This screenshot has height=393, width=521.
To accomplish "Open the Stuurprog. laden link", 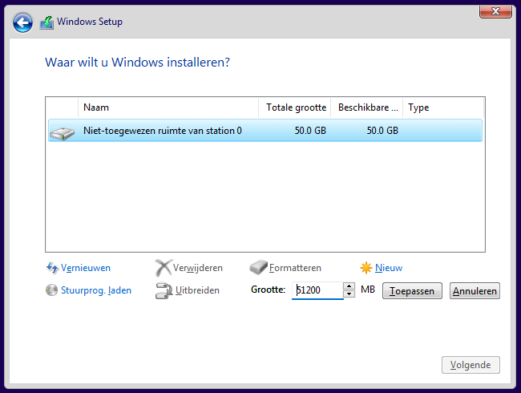I will click(96, 290).
